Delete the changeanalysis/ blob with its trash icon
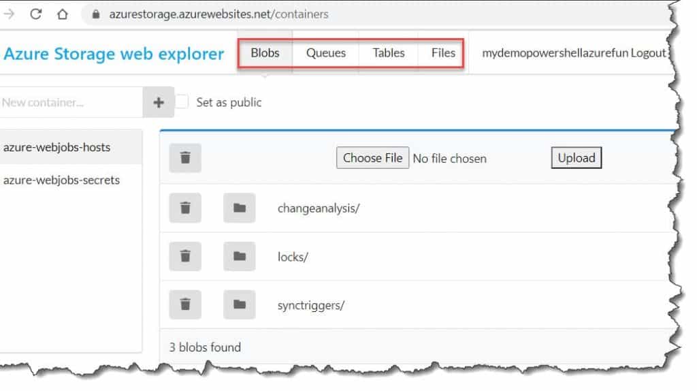Image resolution: width=697 pixels, height=391 pixels. [x=185, y=208]
